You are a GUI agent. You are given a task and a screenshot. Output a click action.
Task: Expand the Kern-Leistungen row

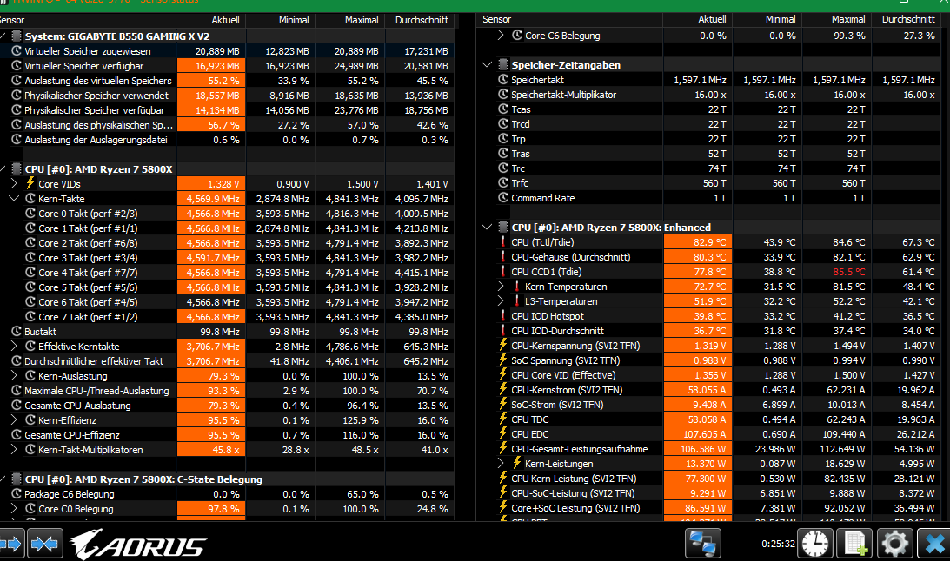tap(501, 463)
